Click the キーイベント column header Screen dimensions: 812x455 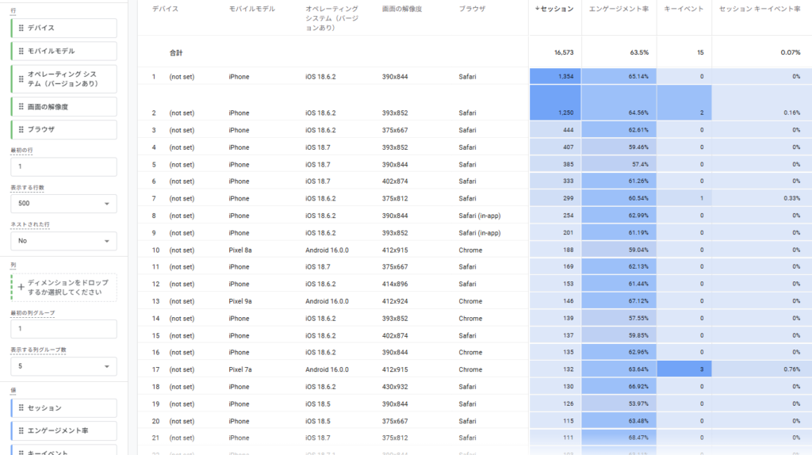(x=684, y=8)
